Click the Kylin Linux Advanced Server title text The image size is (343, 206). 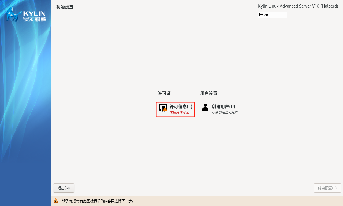[298, 6]
